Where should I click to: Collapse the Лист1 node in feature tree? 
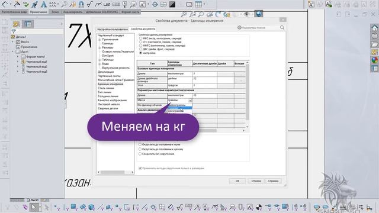tap(13, 51)
